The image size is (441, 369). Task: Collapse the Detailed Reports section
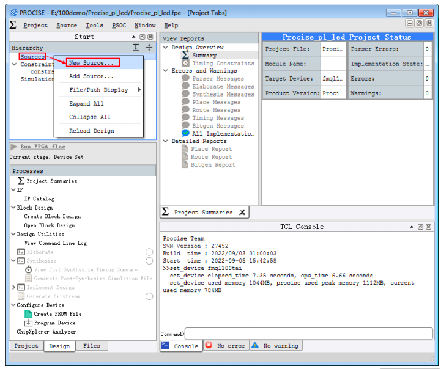[166, 141]
